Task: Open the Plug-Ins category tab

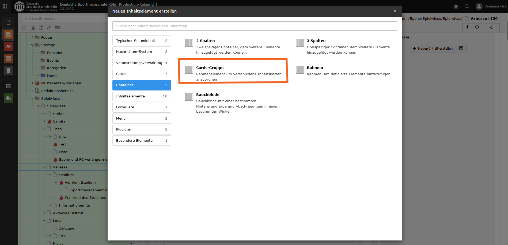Action: 142,129
